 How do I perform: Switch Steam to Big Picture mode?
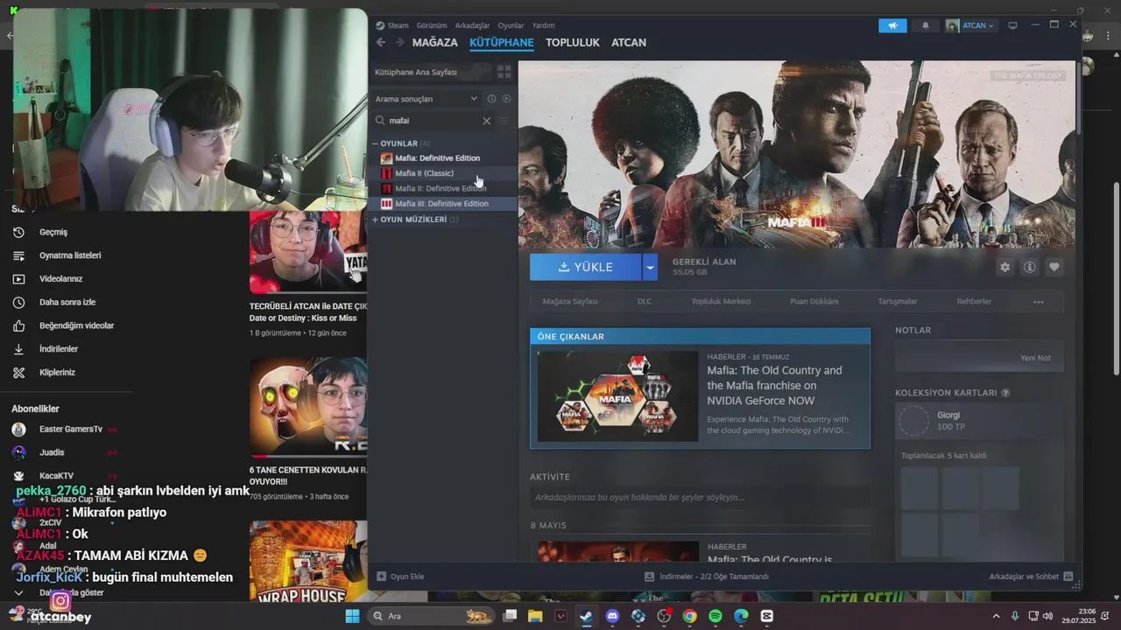[1013, 25]
